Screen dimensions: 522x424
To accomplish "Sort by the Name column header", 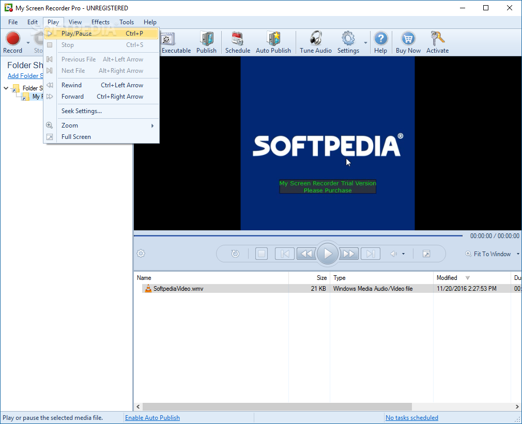I will pos(211,278).
